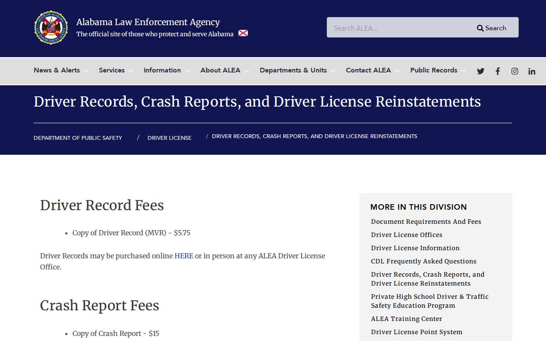Click the Driver Record Fees heading
Viewport: 546px width, 341px height.
click(102, 205)
